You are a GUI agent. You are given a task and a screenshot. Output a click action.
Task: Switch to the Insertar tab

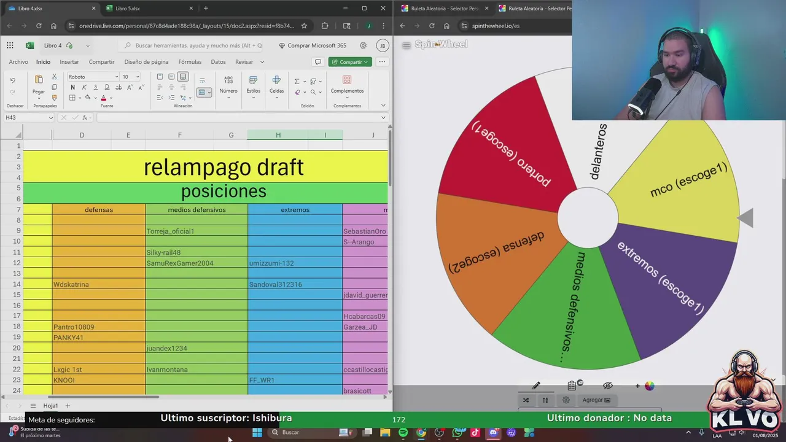point(69,62)
